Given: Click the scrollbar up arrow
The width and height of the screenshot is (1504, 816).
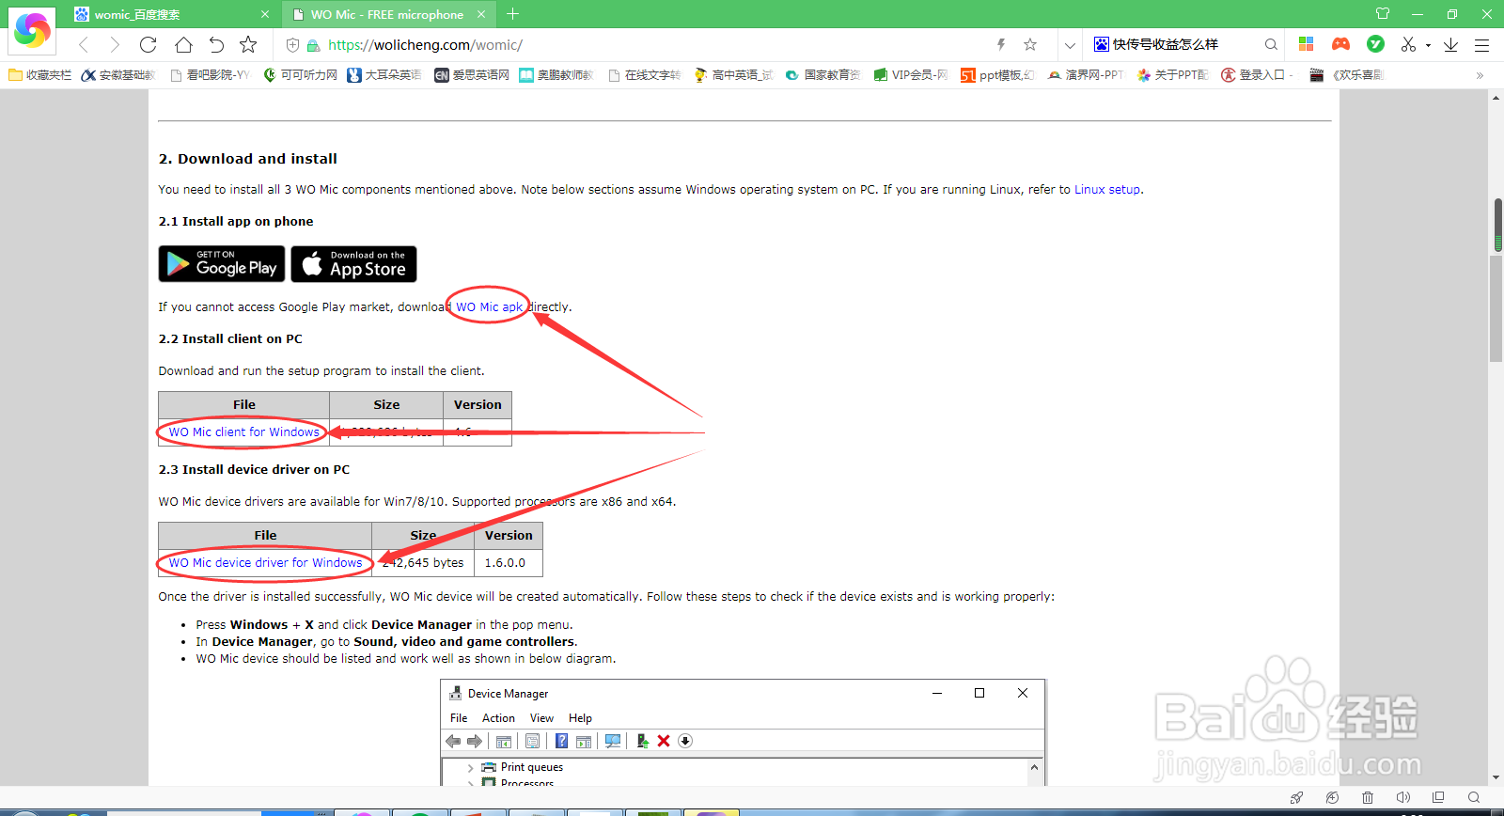Looking at the screenshot, I should (x=1496, y=98).
